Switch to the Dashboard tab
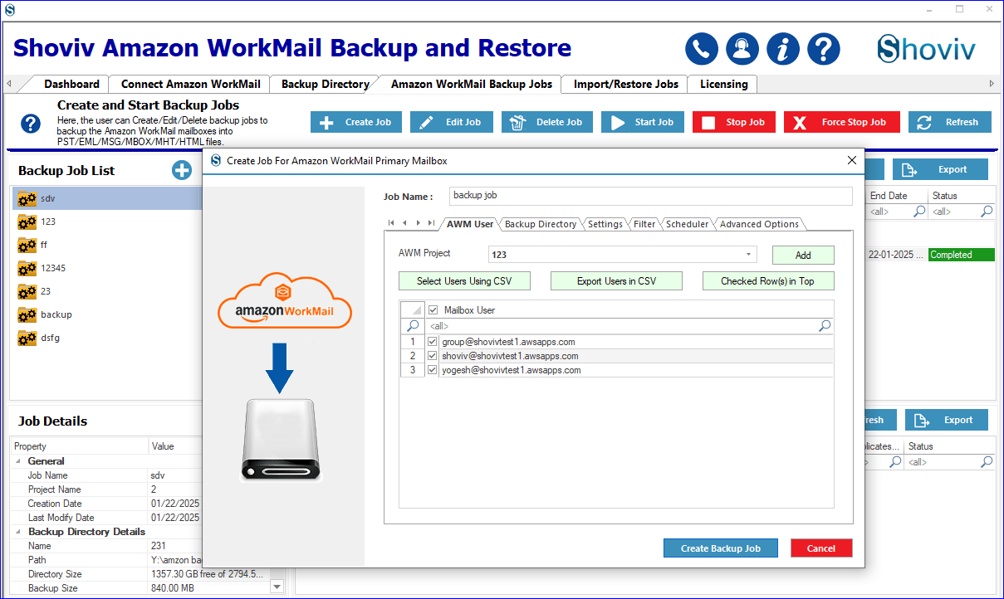This screenshot has height=599, width=1004. (71, 84)
